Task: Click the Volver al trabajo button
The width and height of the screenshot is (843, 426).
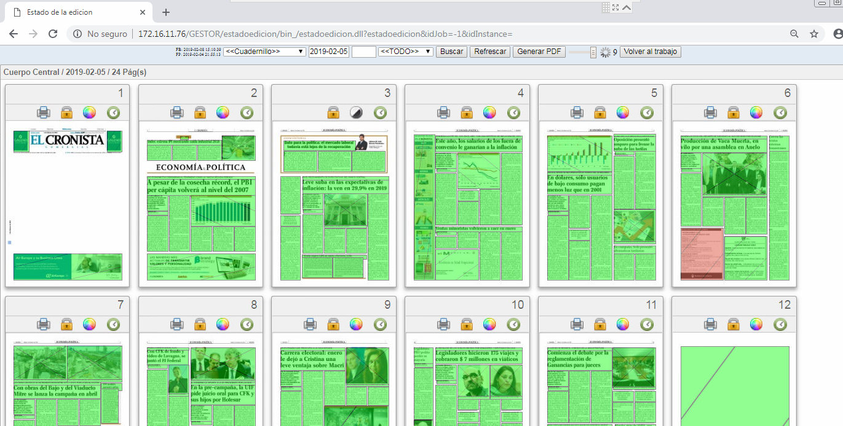Action: [x=651, y=52]
